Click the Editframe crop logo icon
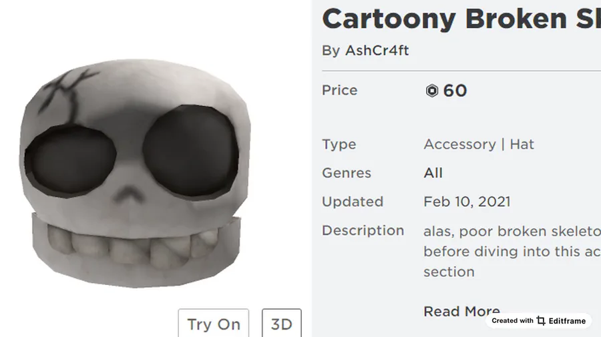 click(541, 320)
